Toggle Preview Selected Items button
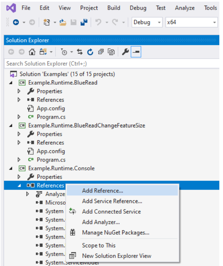The width and height of the screenshot is (223, 266). tap(136, 52)
